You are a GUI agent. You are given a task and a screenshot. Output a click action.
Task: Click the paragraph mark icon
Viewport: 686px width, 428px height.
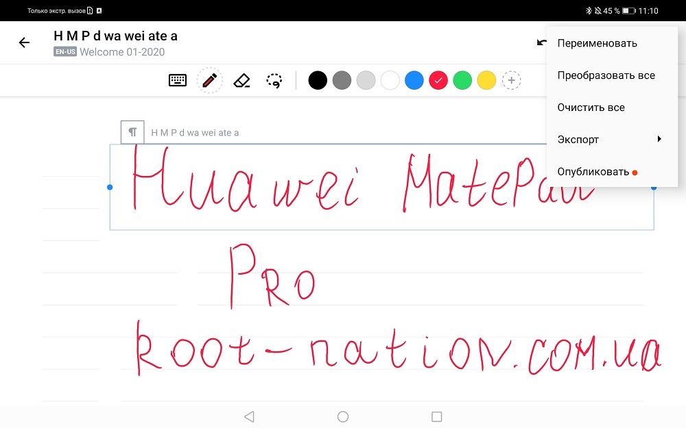click(x=132, y=132)
